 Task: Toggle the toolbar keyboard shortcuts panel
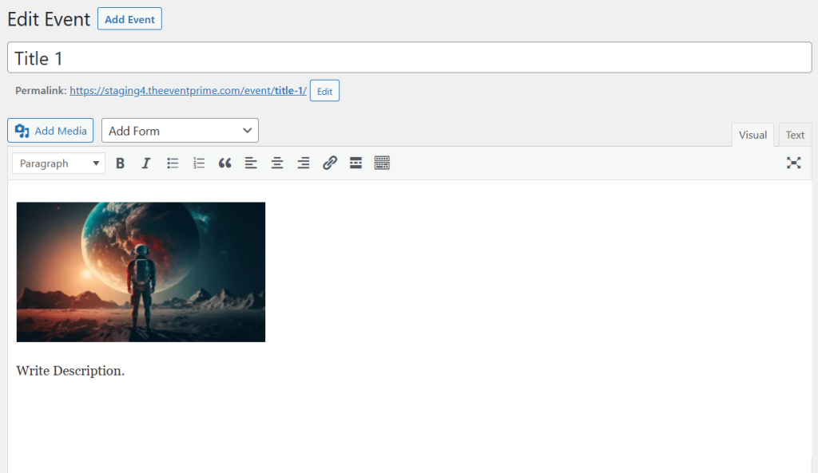[x=382, y=163]
